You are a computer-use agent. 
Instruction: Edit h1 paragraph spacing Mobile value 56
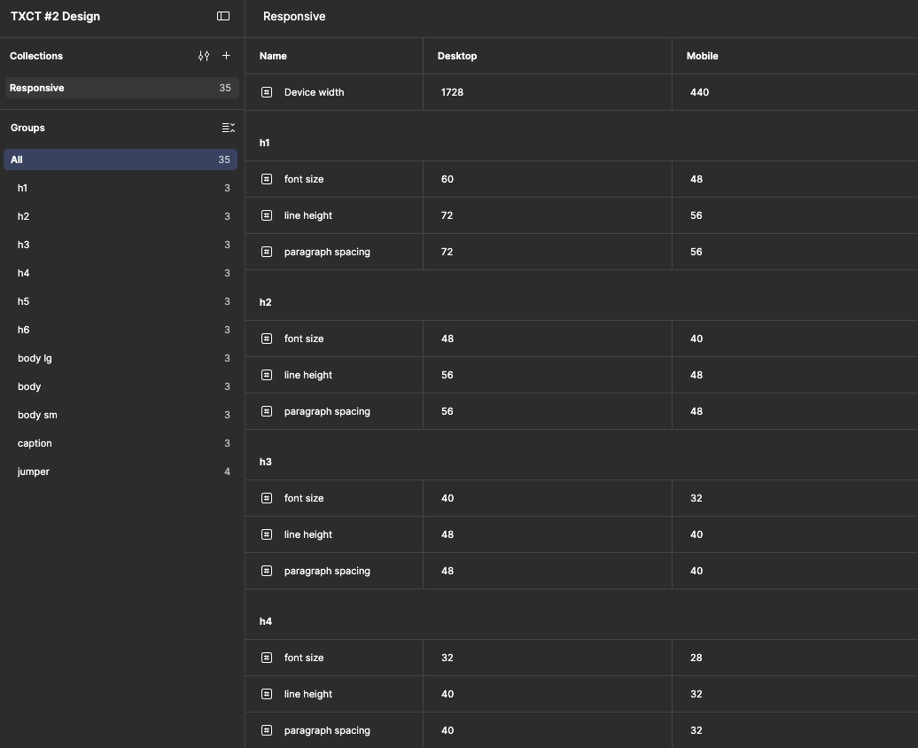pos(795,252)
